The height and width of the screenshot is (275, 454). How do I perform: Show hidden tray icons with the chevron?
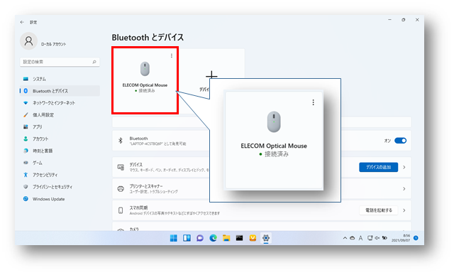345,238
